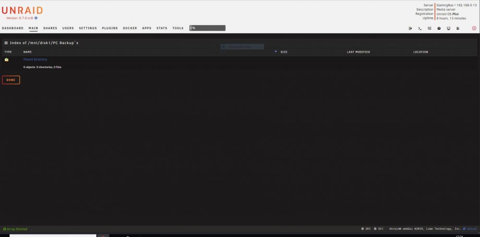This screenshot has width=480, height=237.
Task: Click the Done button
Action: (x=11, y=80)
